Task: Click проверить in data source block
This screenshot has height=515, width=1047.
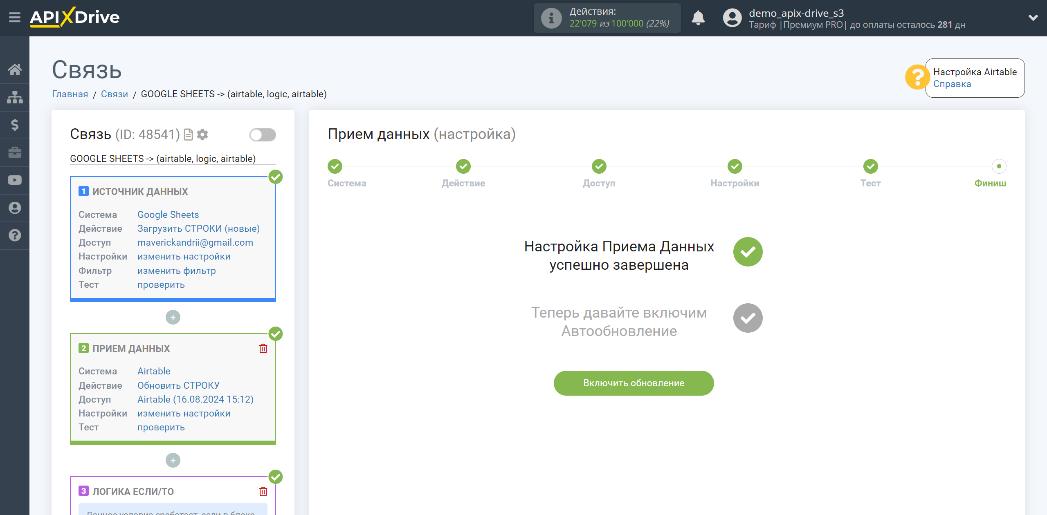Action: [x=161, y=284]
